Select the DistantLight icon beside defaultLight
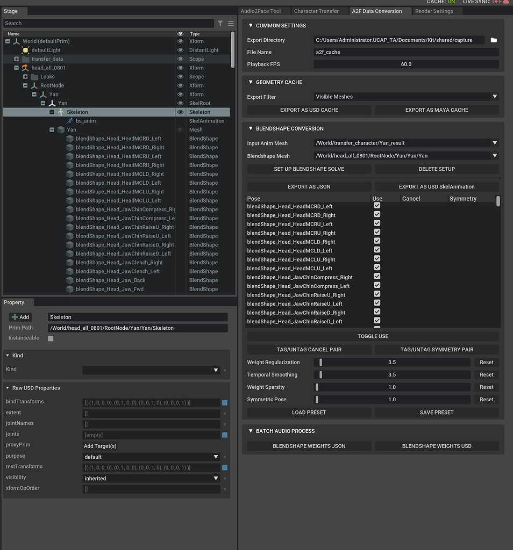513x550 pixels. coord(24,50)
